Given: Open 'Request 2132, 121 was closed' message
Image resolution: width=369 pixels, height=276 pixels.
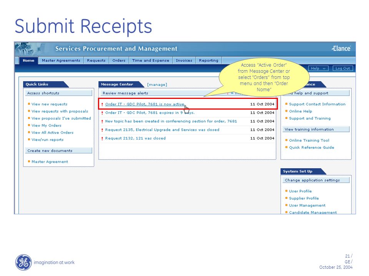Looking at the screenshot, I should coord(135,138).
